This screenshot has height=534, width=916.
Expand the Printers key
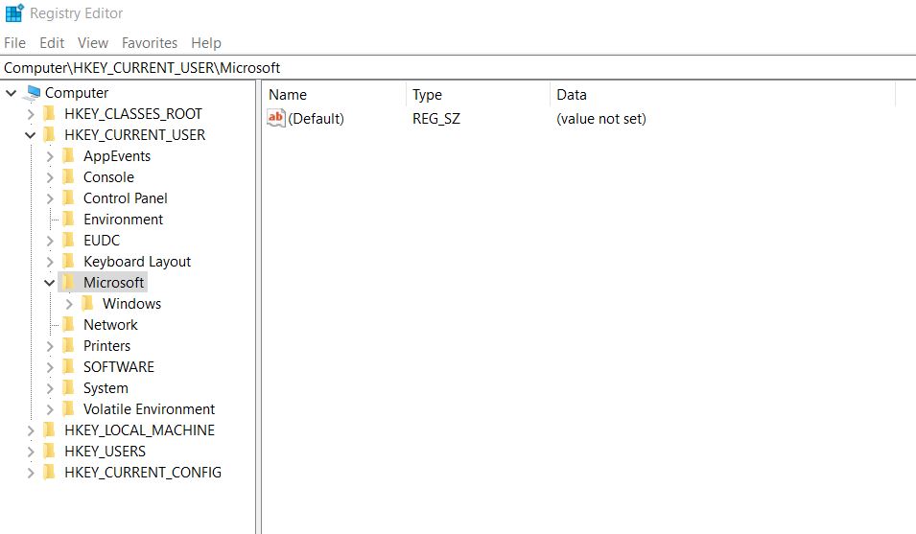tap(50, 346)
